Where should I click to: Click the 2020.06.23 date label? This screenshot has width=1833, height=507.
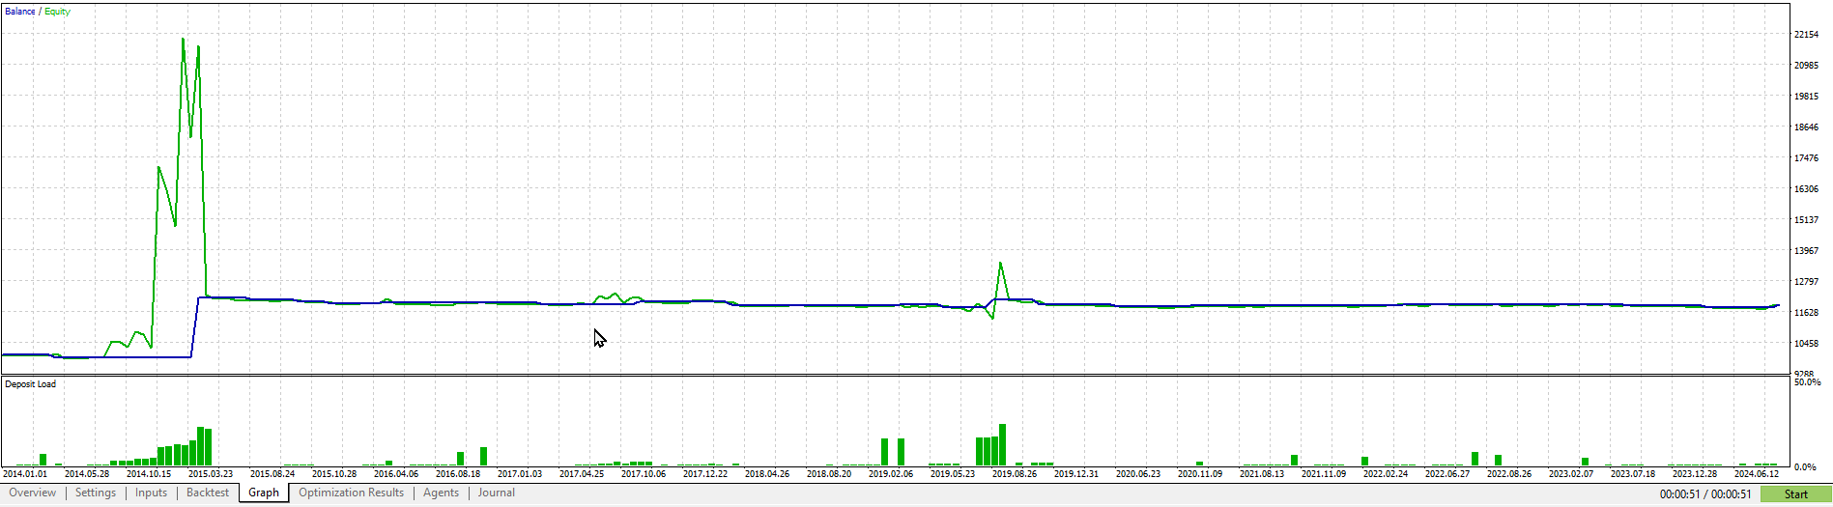click(x=1138, y=474)
